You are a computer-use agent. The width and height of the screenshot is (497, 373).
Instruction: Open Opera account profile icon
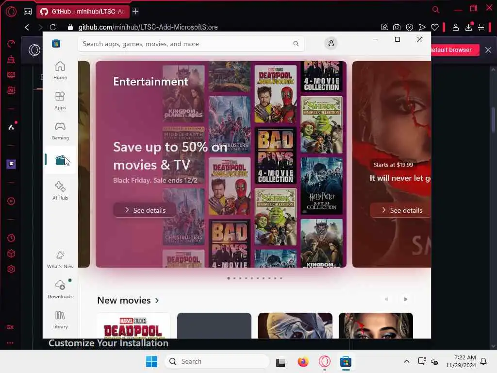[455, 27]
